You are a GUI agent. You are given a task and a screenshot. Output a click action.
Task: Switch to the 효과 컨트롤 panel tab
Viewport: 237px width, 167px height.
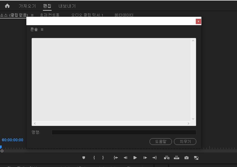(x=50, y=15)
